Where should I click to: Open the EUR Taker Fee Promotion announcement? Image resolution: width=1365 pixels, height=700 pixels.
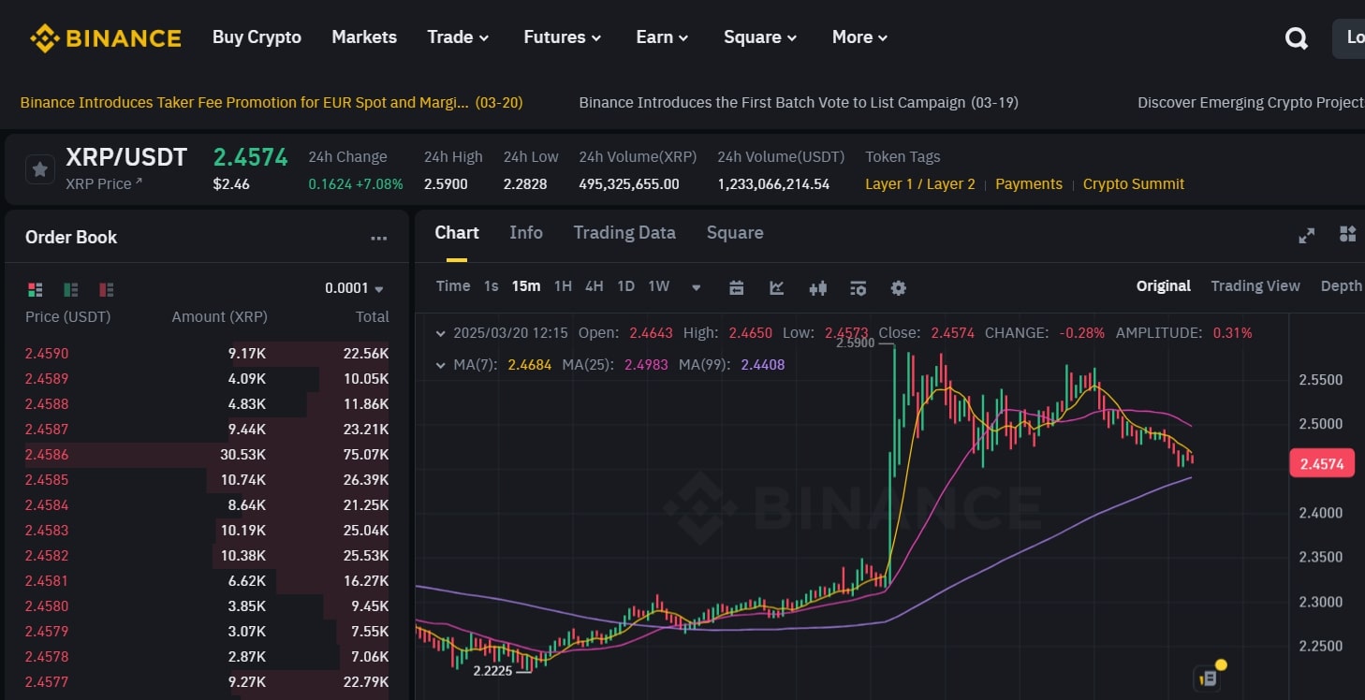[x=272, y=102]
